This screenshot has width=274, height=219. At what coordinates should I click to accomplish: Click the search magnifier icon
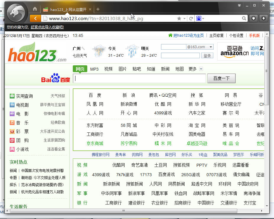pos(244,19)
